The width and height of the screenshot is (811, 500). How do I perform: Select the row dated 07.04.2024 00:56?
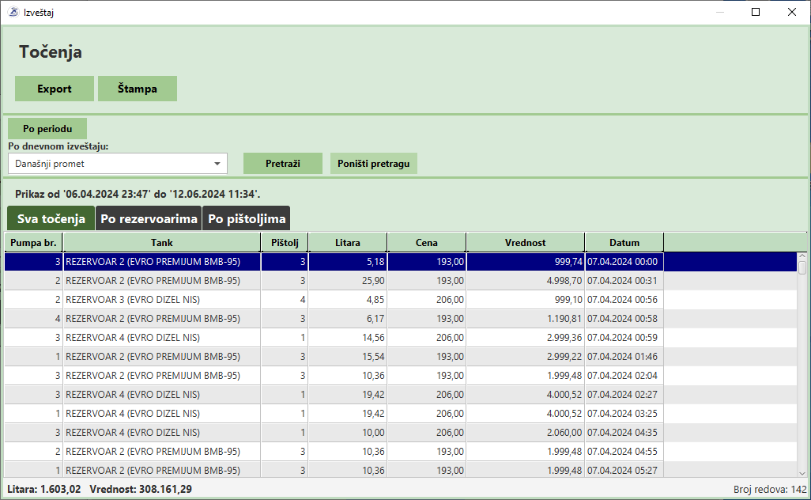[395, 300]
